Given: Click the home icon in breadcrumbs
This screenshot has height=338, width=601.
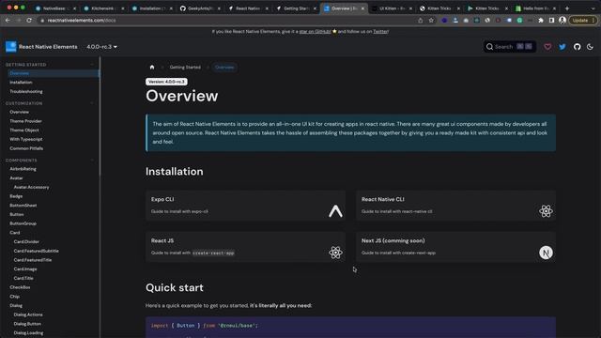Looking at the screenshot, I should point(152,67).
